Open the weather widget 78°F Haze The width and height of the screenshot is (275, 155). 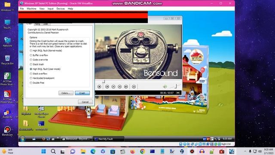(x=8, y=151)
